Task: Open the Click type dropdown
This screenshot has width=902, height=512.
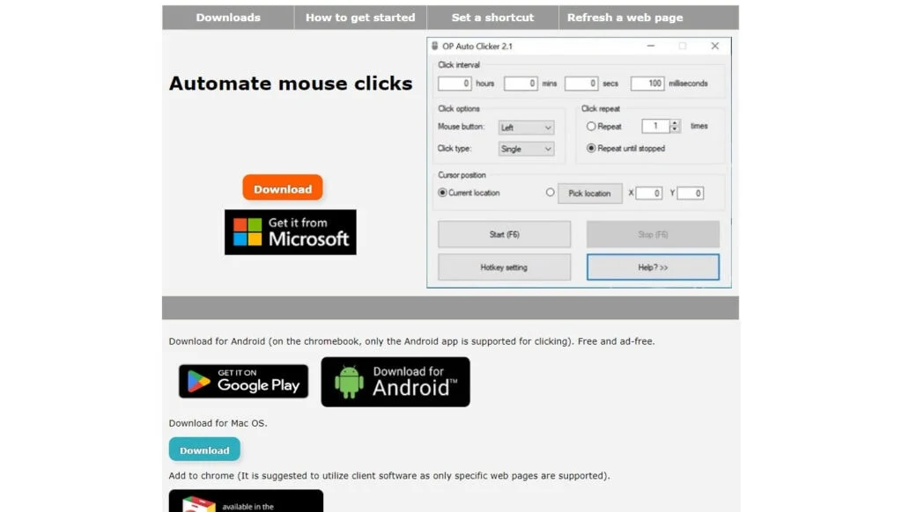Action: coord(526,149)
